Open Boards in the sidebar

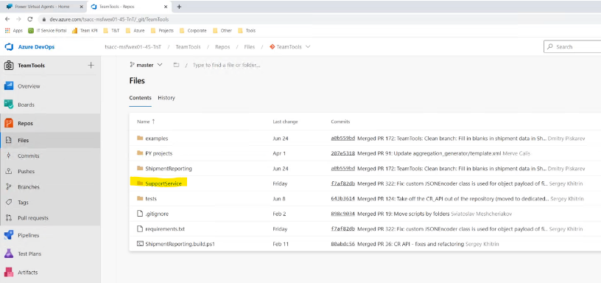coord(50,105)
